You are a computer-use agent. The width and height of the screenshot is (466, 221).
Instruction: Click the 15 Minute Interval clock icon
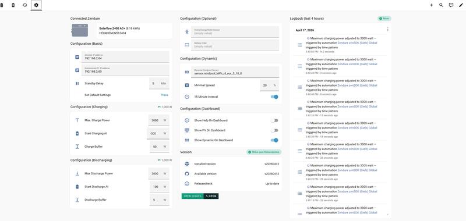point(186,97)
